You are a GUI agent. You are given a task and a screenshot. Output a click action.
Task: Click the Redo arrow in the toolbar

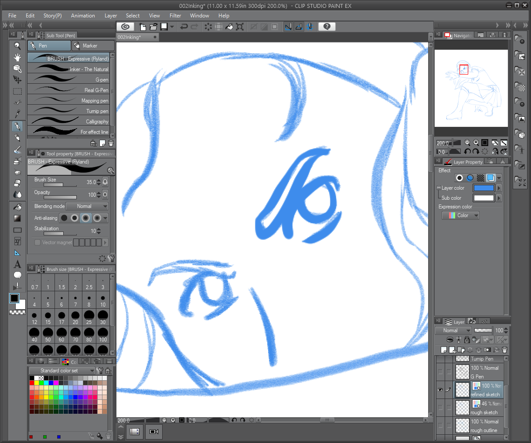(x=194, y=27)
